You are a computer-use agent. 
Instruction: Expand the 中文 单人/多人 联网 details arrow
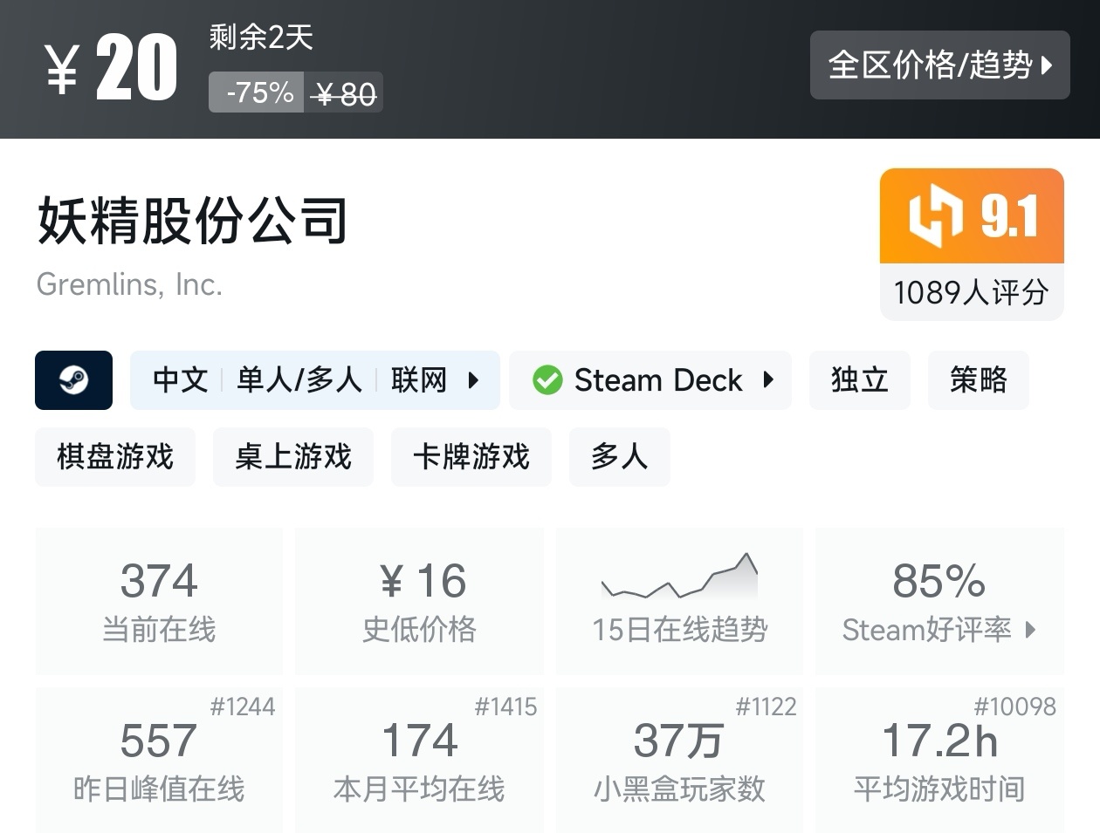pyautogui.click(x=473, y=380)
